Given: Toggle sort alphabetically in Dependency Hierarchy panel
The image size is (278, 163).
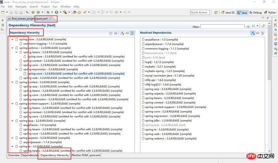Looking at the screenshot, I should point(122,33).
